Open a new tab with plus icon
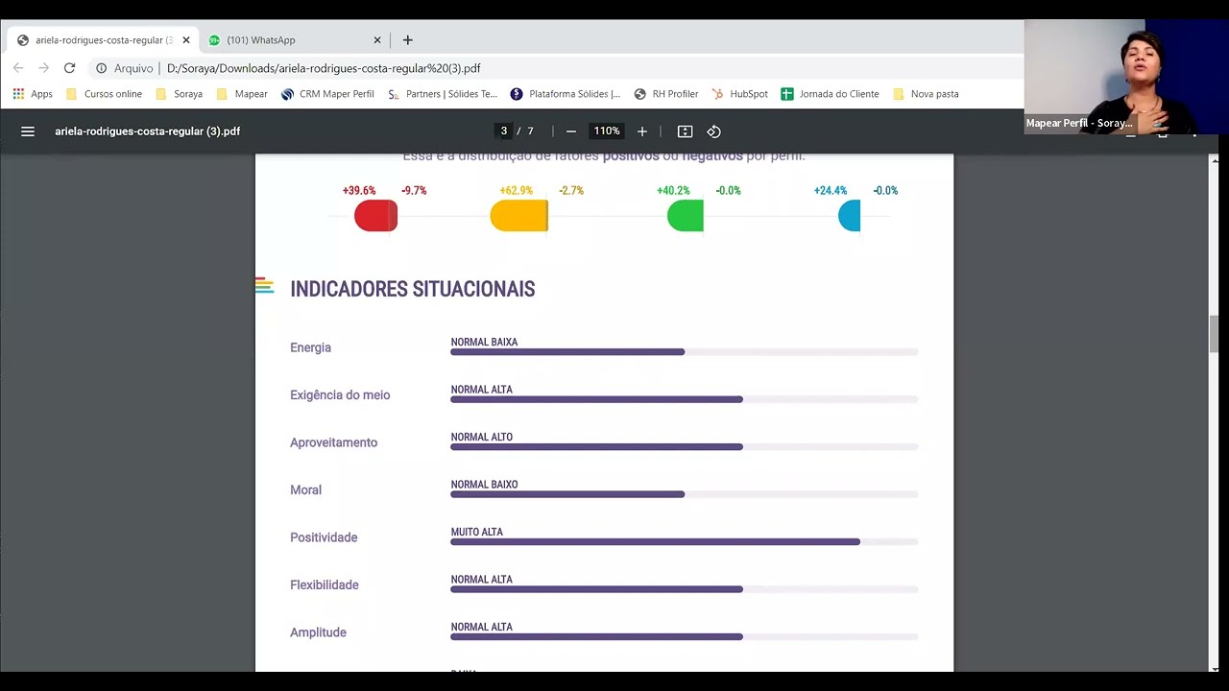Viewport: 1229px width, 691px height. [x=408, y=40]
